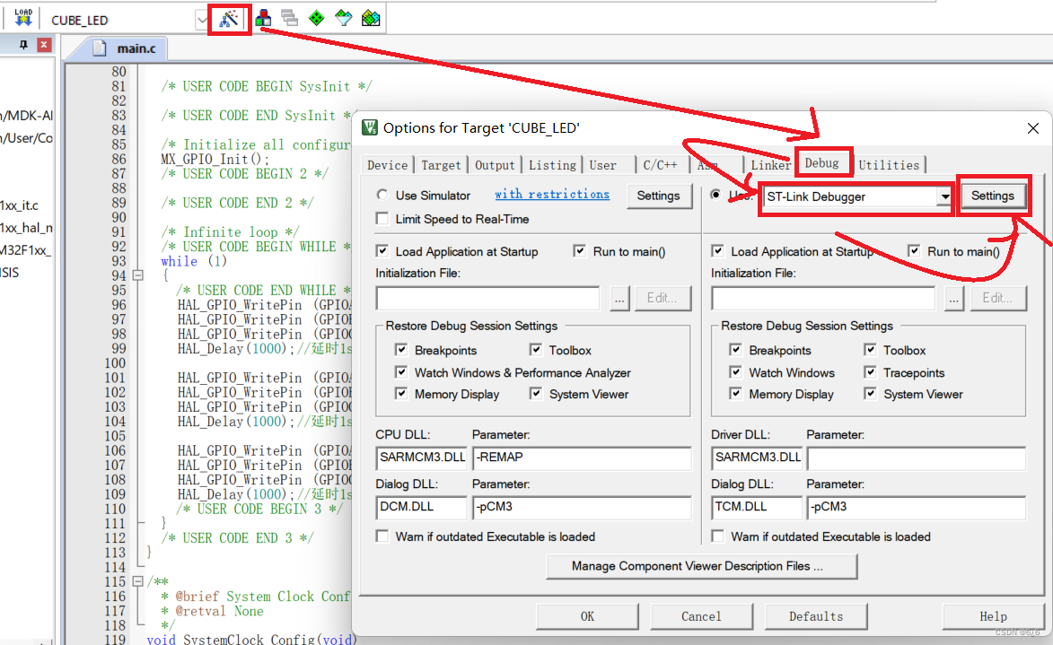The height and width of the screenshot is (645, 1053).
Task: Open the CUBE_LED target selection dropdown
Action: [x=201, y=20]
